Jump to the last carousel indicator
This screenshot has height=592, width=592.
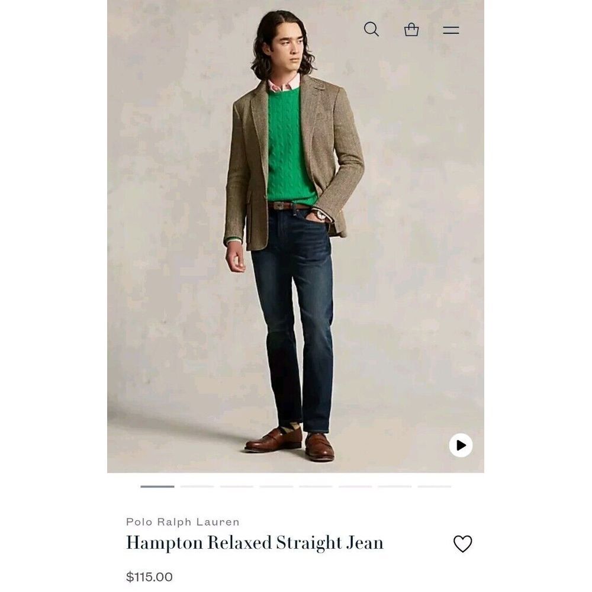point(434,486)
